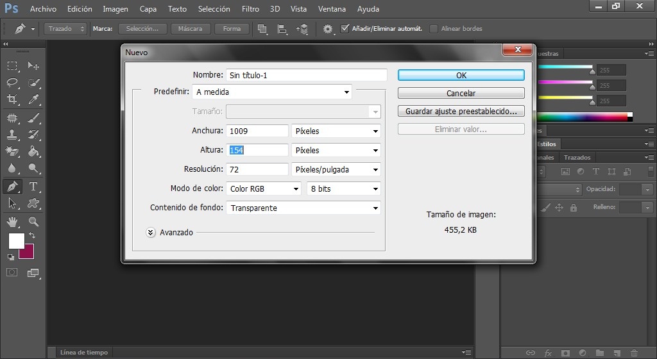Click the Máscara button
The image size is (657, 359).
click(190, 28)
